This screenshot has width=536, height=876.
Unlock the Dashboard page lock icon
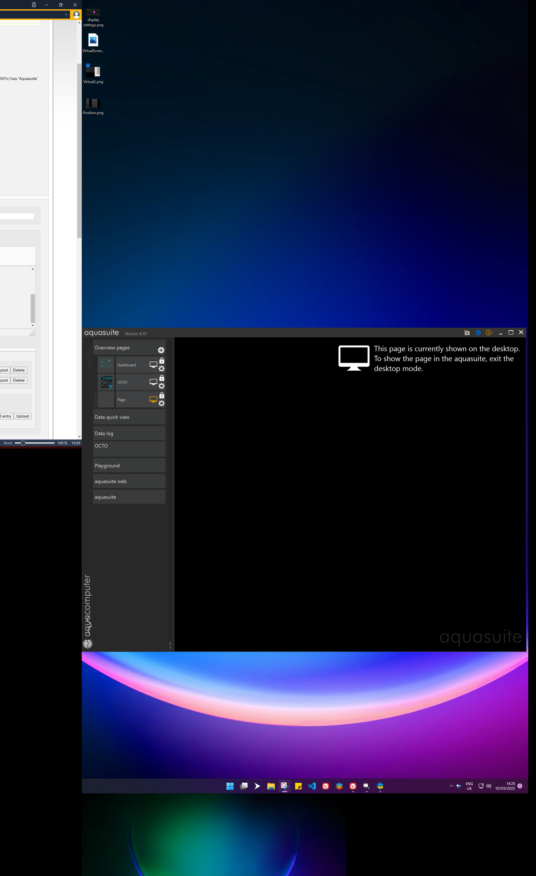tap(161, 361)
